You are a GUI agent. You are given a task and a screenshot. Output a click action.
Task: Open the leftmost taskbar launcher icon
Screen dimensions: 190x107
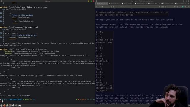1,106
